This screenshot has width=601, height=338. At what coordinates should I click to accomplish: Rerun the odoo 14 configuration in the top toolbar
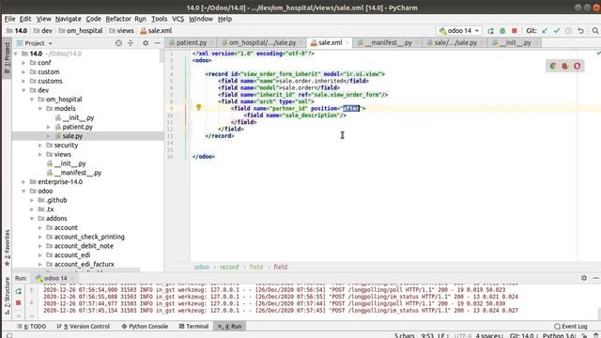point(490,31)
